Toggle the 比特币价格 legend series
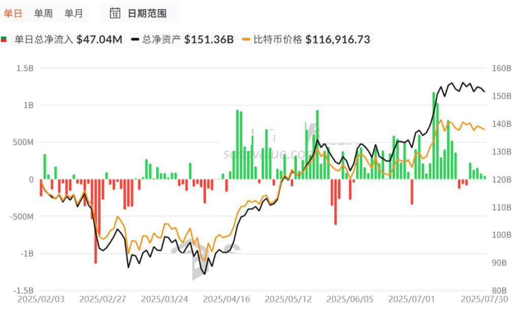Screen dimensions: 522x309 (306, 40)
